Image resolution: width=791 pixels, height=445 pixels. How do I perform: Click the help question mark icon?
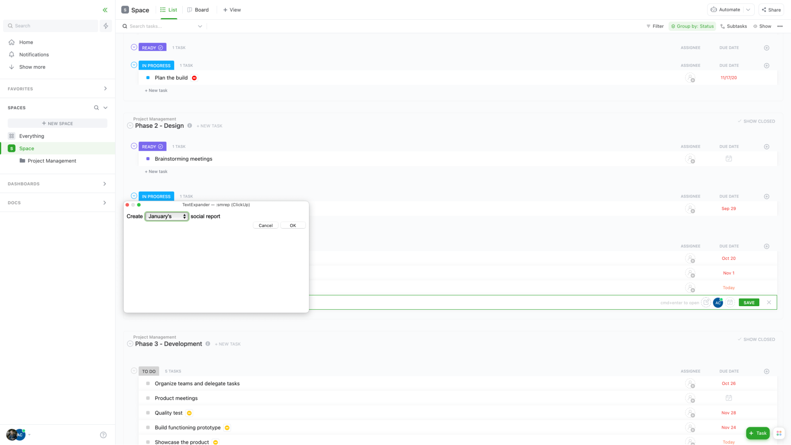(x=103, y=435)
